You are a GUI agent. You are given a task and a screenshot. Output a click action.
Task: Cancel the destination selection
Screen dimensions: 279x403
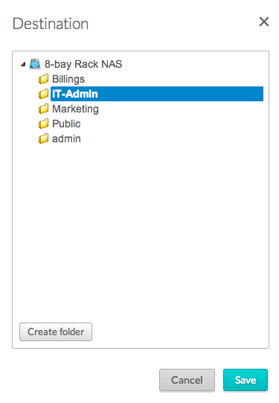pyautogui.click(x=187, y=380)
